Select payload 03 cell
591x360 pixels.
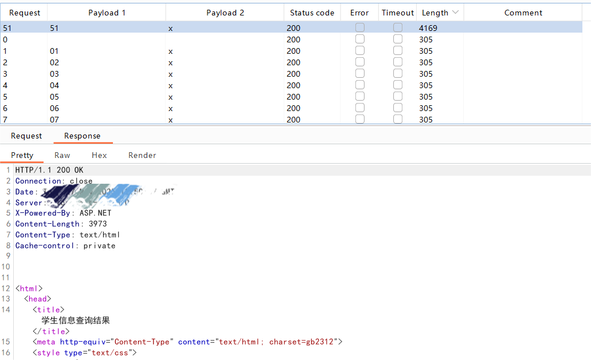(54, 74)
